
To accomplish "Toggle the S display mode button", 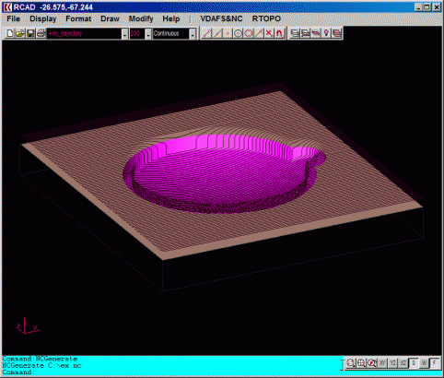I will pos(414,363).
